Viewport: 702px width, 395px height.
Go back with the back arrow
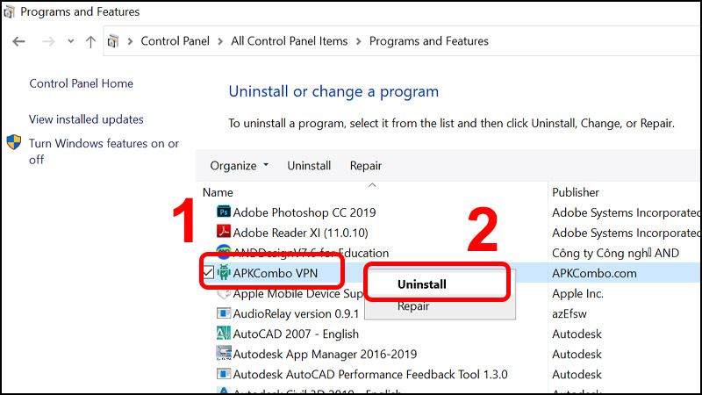[19, 41]
